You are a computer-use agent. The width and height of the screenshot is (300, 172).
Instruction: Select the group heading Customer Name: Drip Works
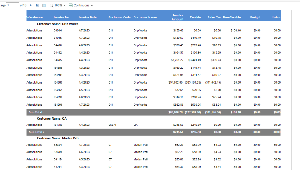click(x=58, y=24)
